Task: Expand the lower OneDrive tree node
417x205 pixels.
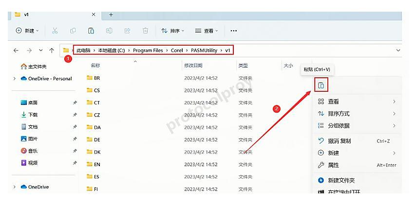Action: pos(14,187)
